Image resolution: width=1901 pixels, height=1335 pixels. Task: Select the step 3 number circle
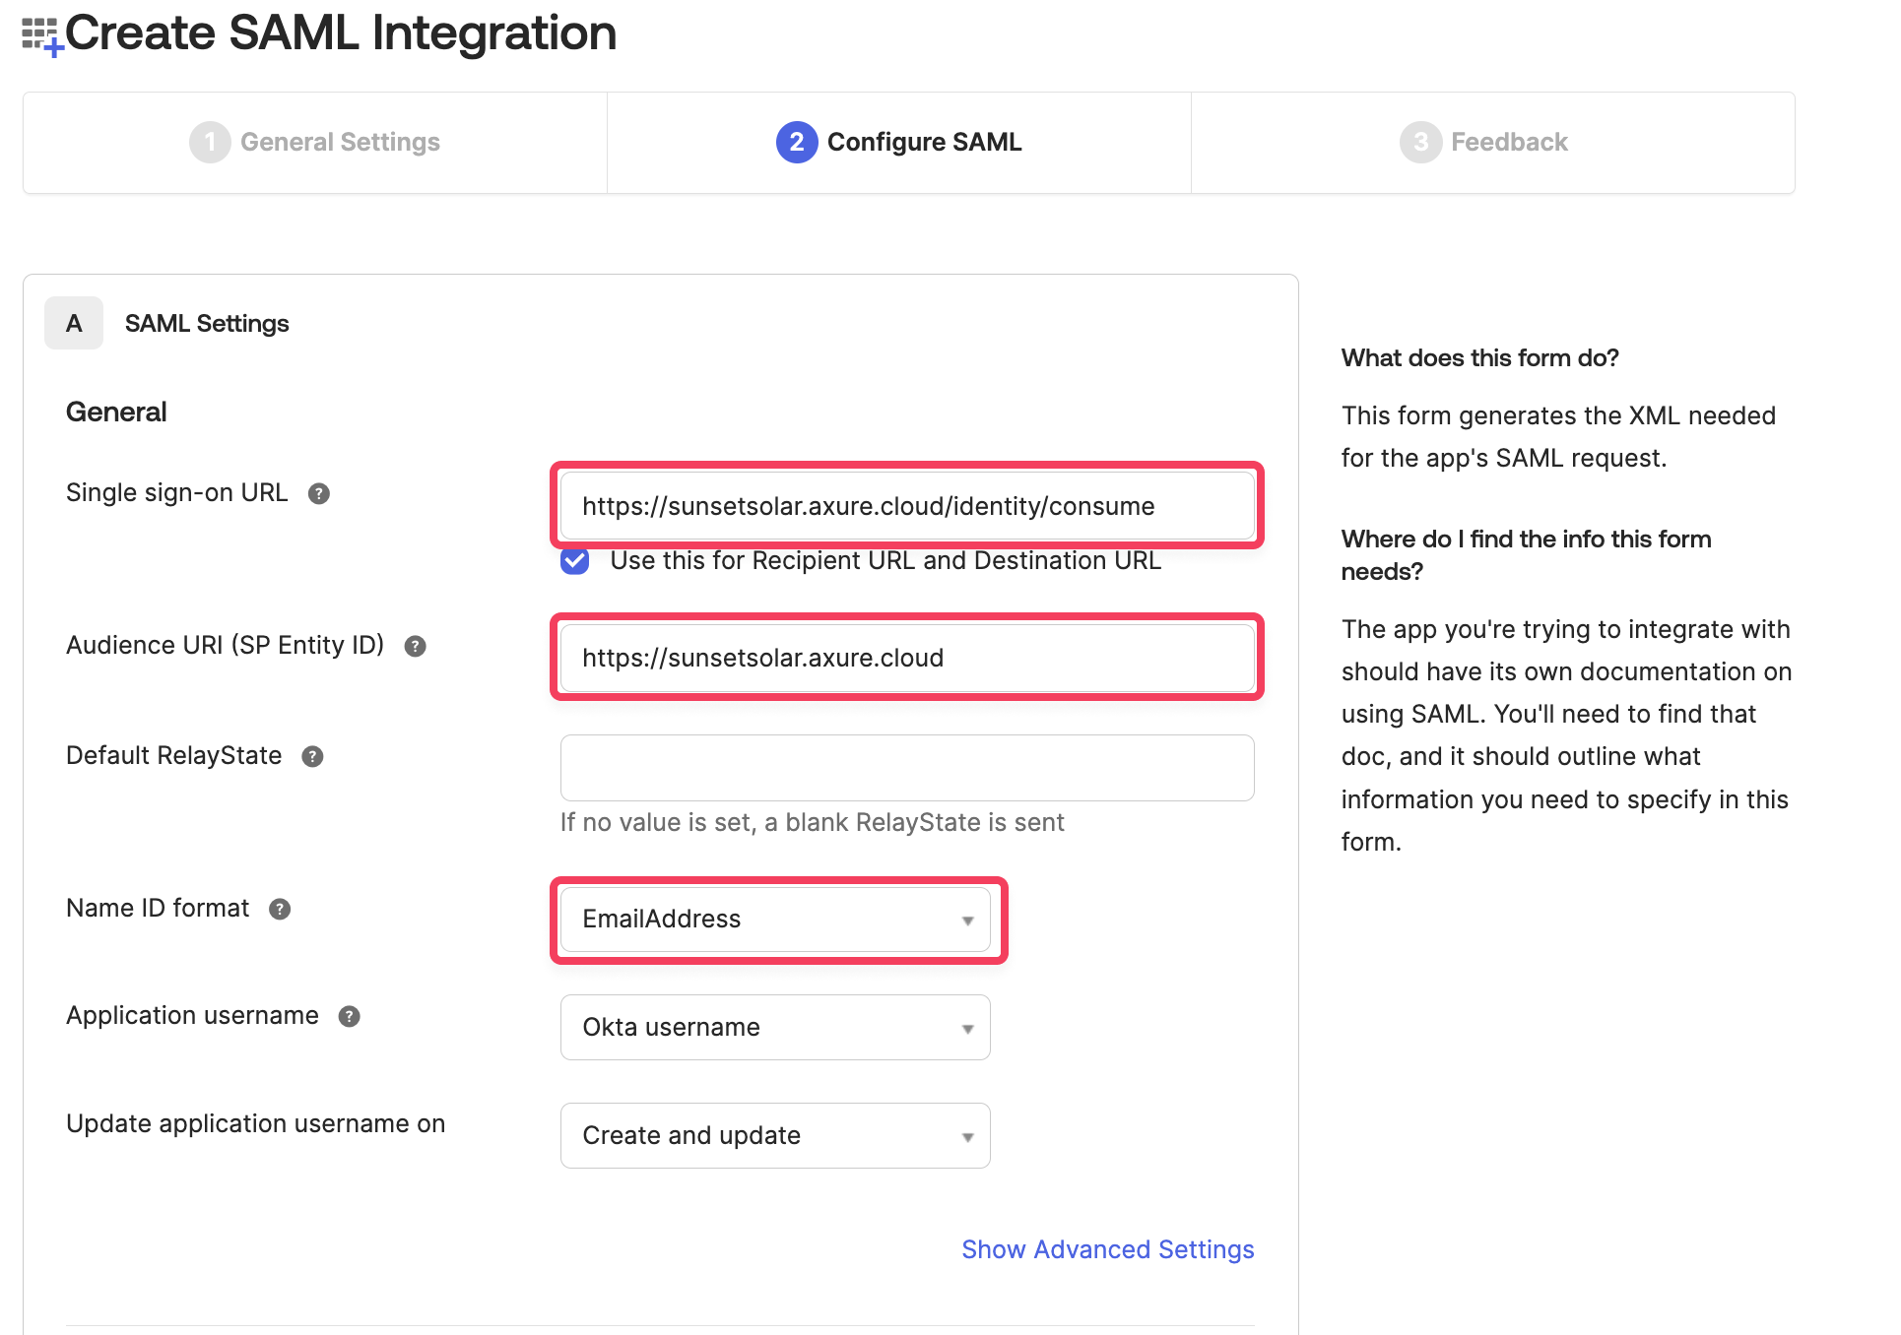tap(1420, 143)
